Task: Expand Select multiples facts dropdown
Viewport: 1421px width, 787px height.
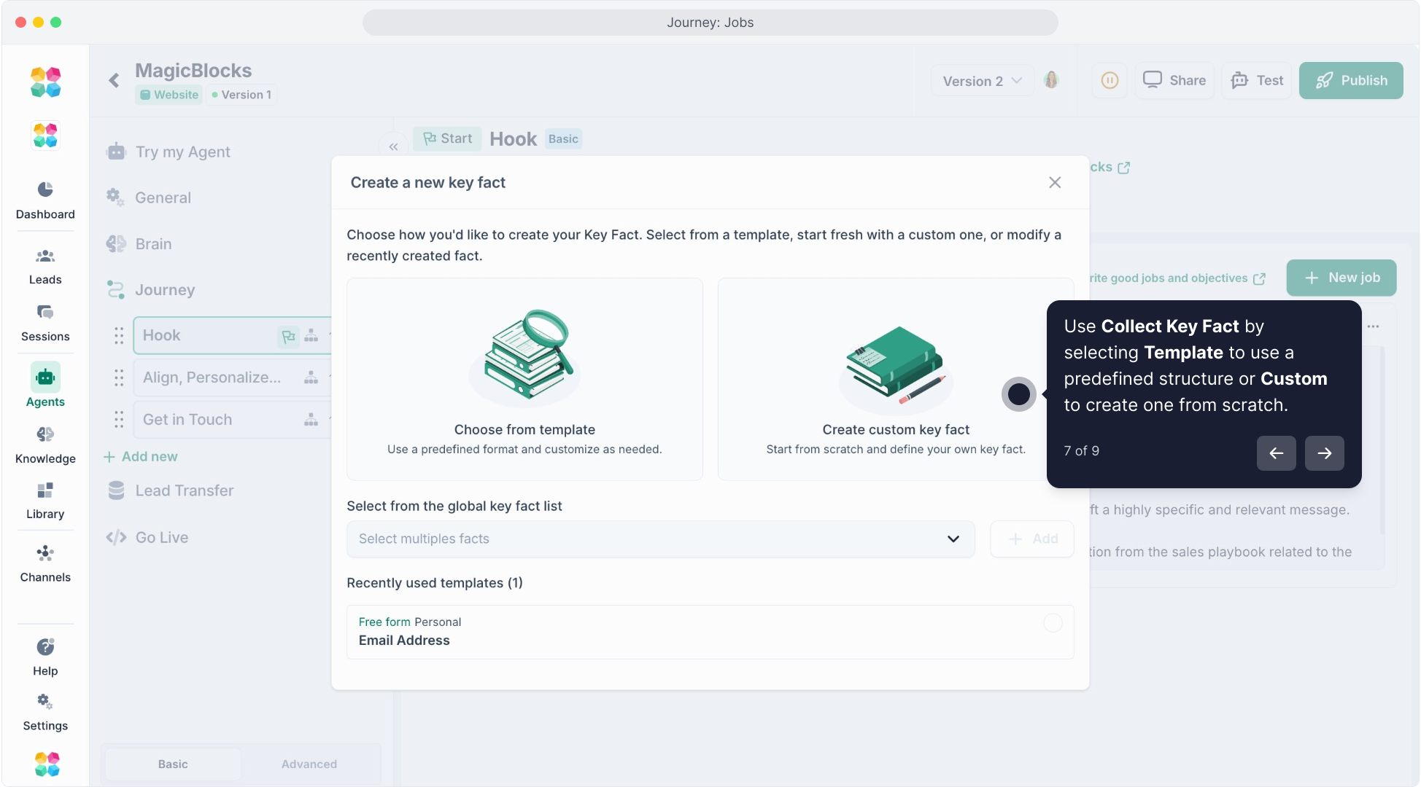Action: point(660,539)
